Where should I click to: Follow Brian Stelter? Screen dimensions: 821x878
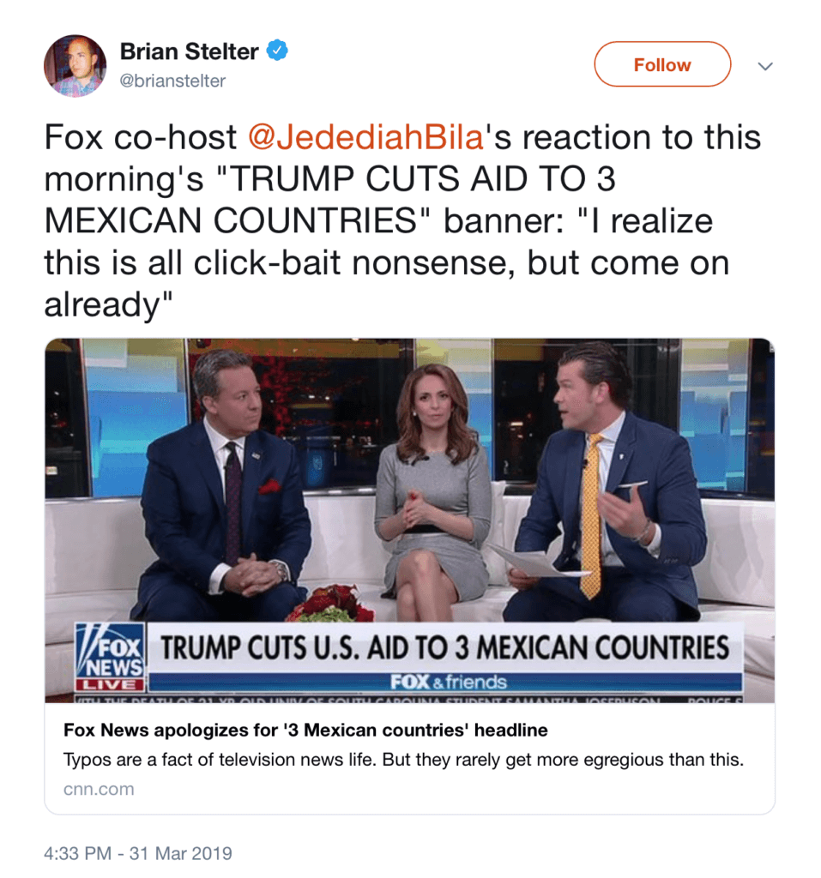pos(662,64)
